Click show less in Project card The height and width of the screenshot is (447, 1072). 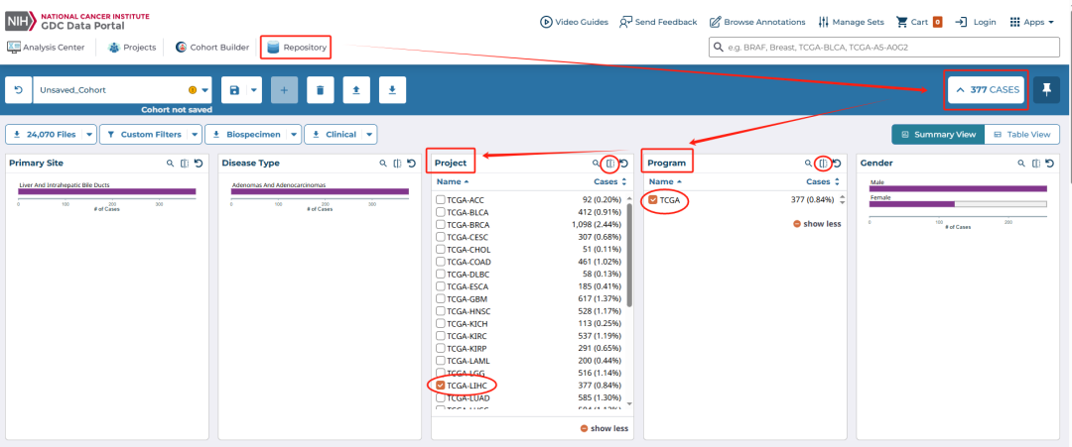[603, 428]
